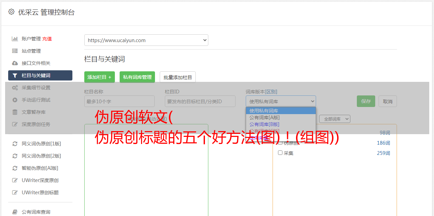Click the 186词 count
Viewport: 434px width, 216px height.
coord(383,143)
